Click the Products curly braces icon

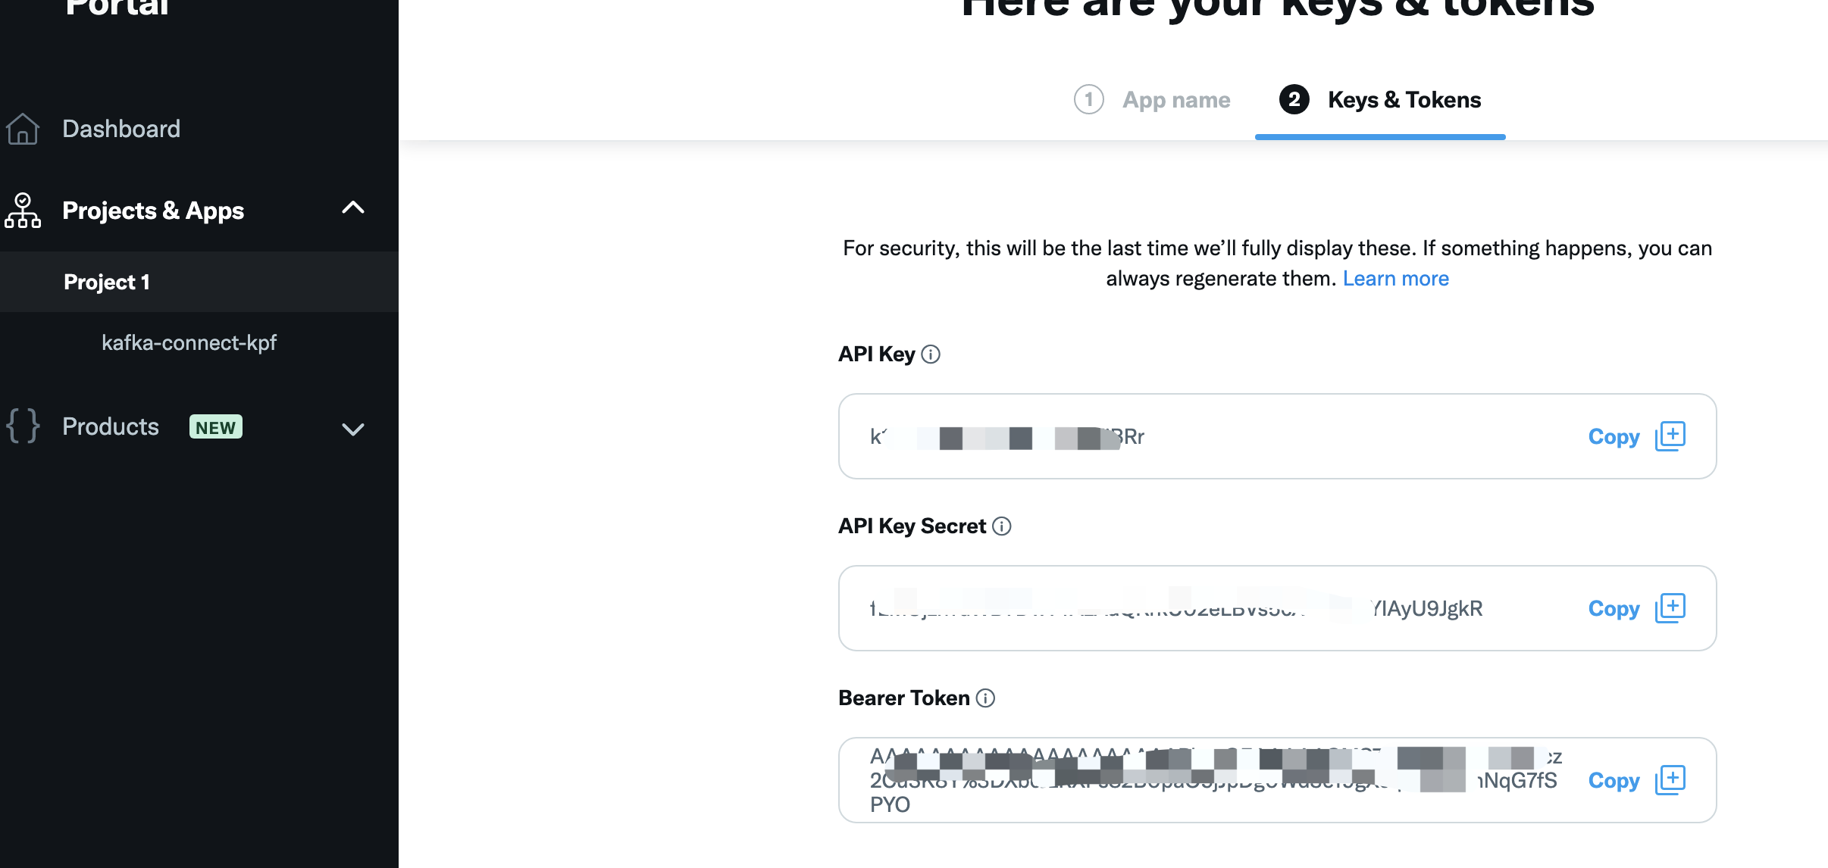click(23, 426)
